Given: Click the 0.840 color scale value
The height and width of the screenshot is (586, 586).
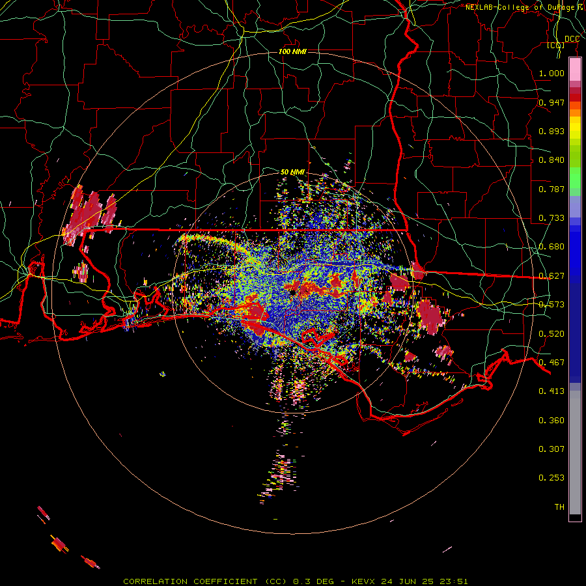Looking at the screenshot, I should point(551,160).
